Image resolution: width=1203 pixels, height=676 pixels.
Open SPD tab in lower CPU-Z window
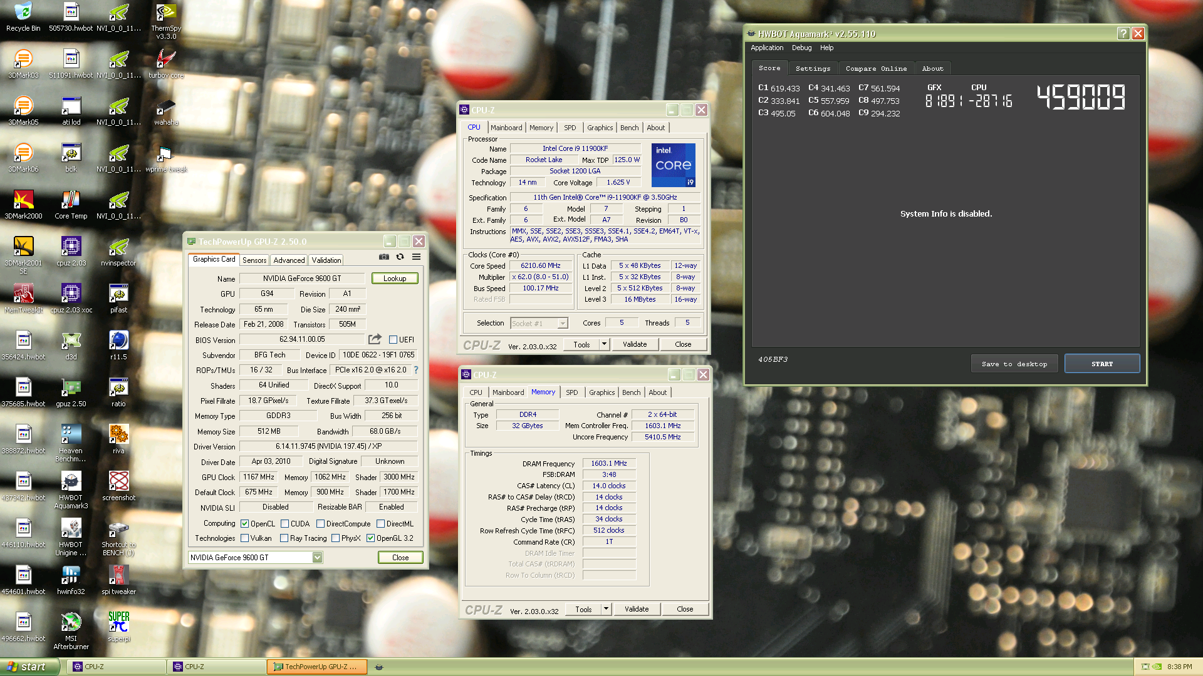click(x=572, y=392)
